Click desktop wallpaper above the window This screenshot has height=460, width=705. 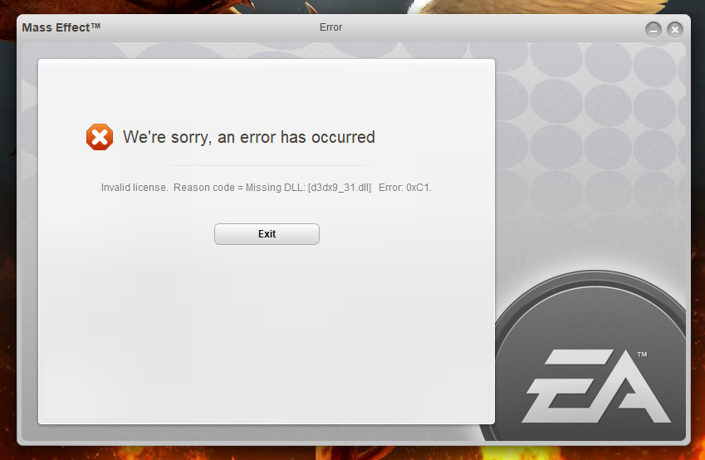pos(350,7)
